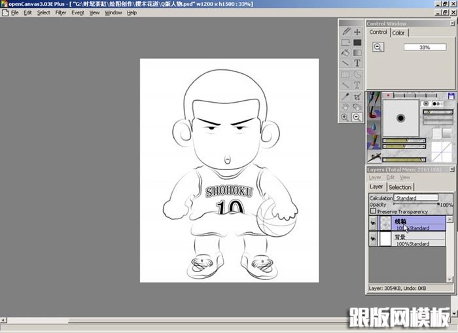Screen dimensions: 458x333
Task: Select the Zoom Out magnifier tool
Action: [357, 117]
